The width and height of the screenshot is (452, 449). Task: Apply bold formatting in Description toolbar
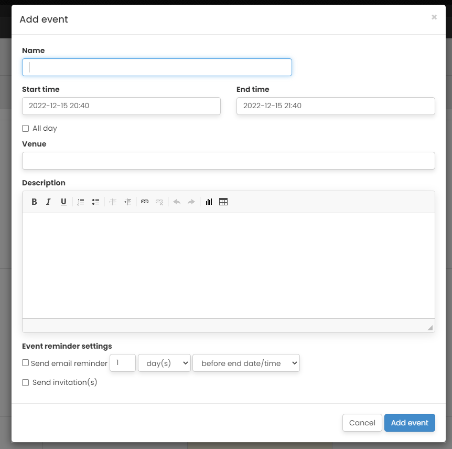point(34,202)
